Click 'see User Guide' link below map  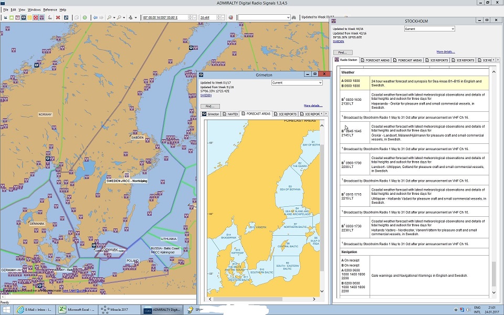[73, 290]
